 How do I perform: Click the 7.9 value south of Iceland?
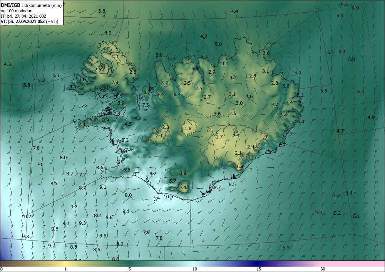[146, 232]
